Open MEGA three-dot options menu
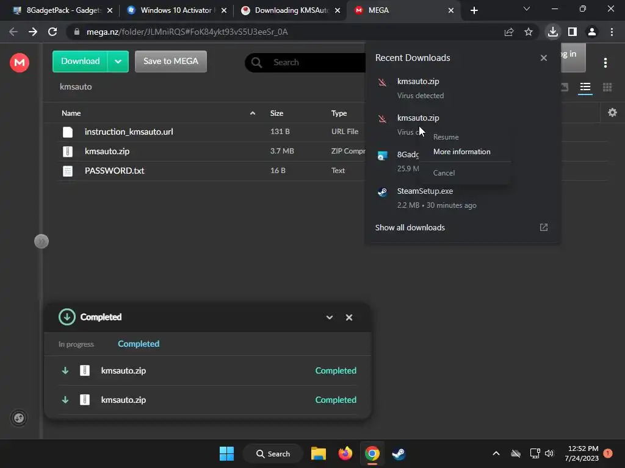 pyautogui.click(x=605, y=63)
